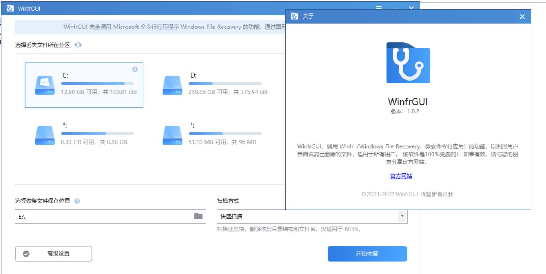Click text 0.33 GB 可用，共 0.88 GB
Image resolution: width=546 pixels, height=274 pixels.
pos(94,142)
